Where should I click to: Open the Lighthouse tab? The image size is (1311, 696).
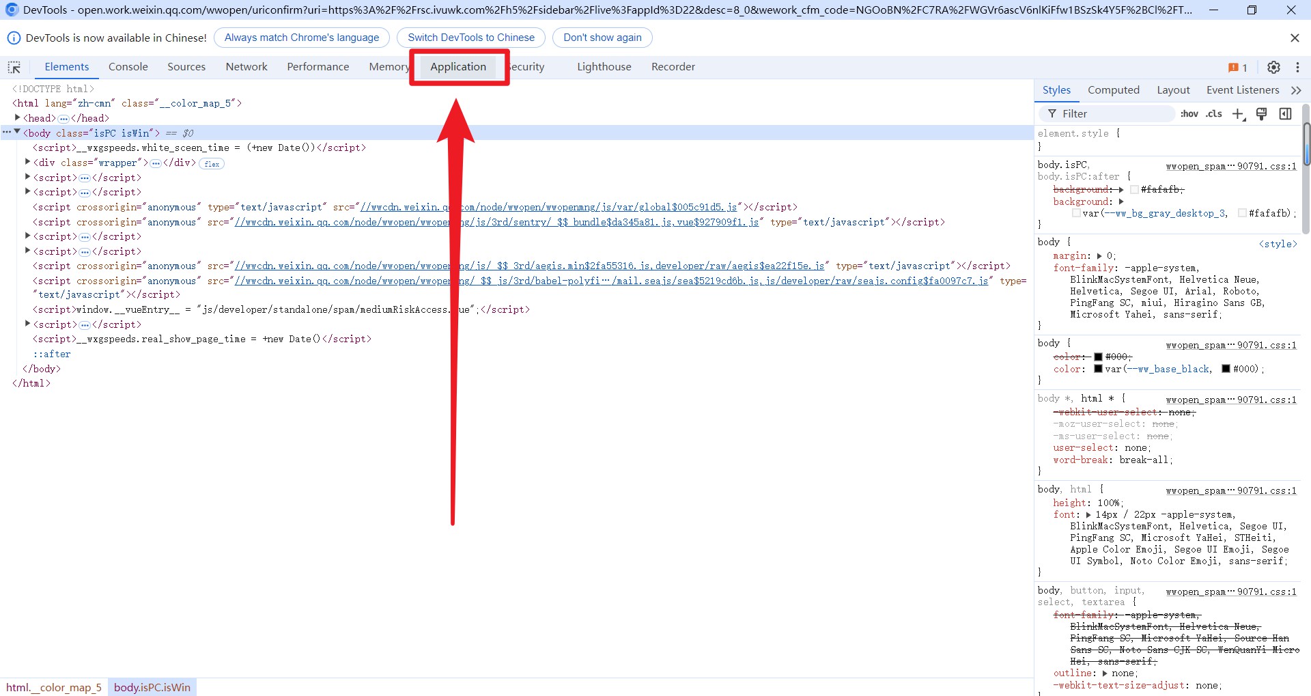[x=604, y=67]
